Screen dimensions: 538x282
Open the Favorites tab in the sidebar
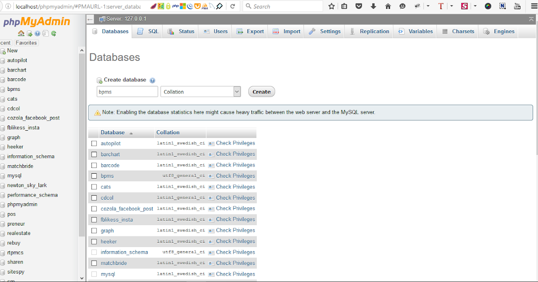26,43
